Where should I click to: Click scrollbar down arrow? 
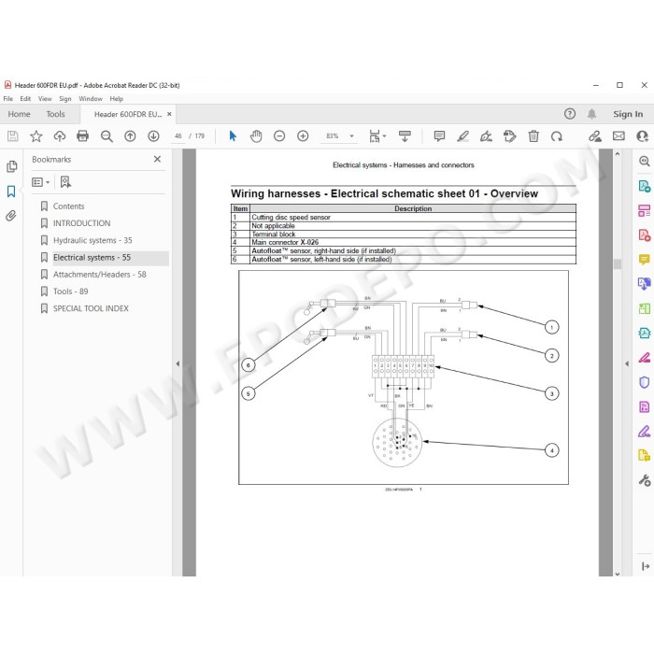coord(618,574)
